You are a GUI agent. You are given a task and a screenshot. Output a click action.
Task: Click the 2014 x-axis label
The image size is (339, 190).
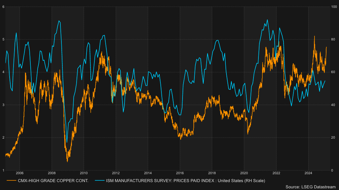148,173
